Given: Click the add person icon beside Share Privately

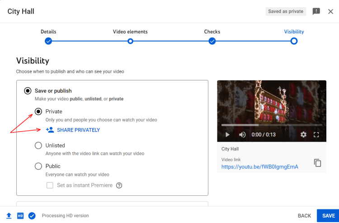Looking at the screenshot, I should (50, 130).
